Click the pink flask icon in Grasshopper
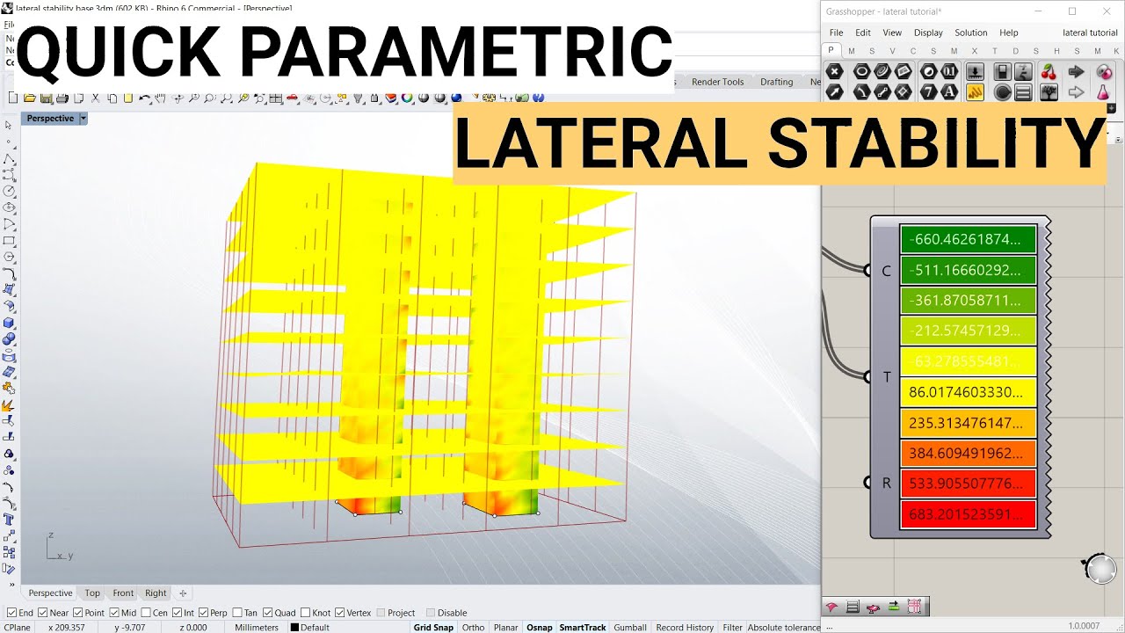 [x=1101, y=91]
